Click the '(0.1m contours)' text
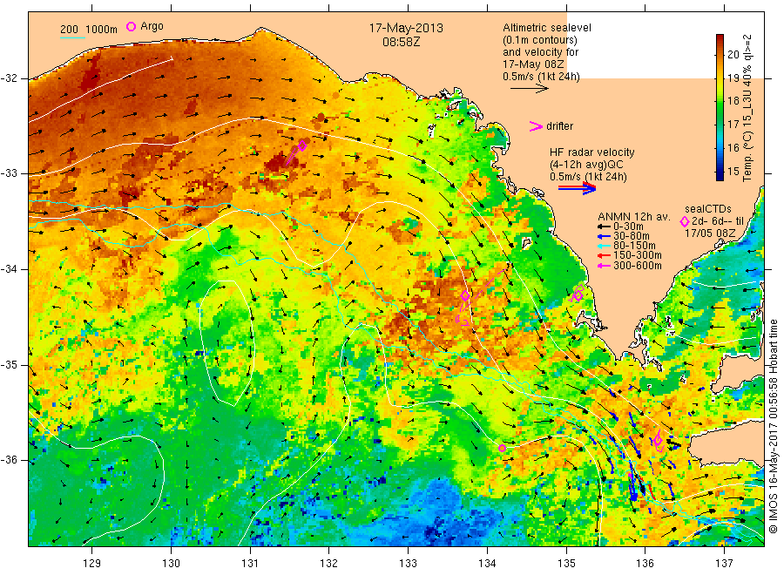This screenshot has width=784, height=575. [540, 40]
